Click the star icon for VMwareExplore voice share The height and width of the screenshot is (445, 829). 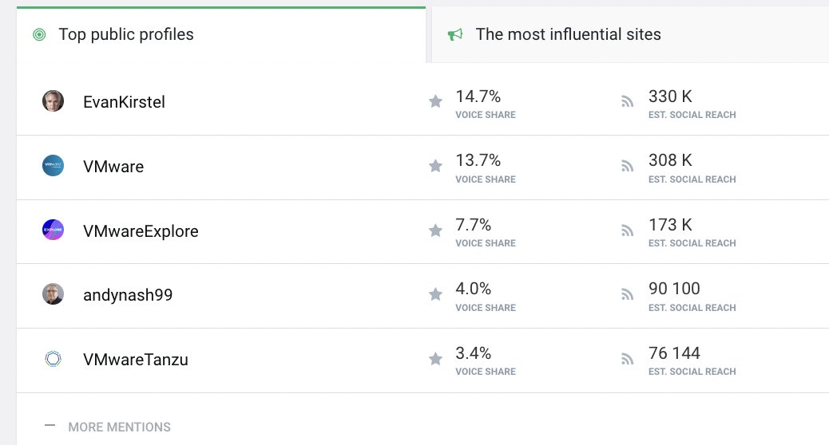435,230
